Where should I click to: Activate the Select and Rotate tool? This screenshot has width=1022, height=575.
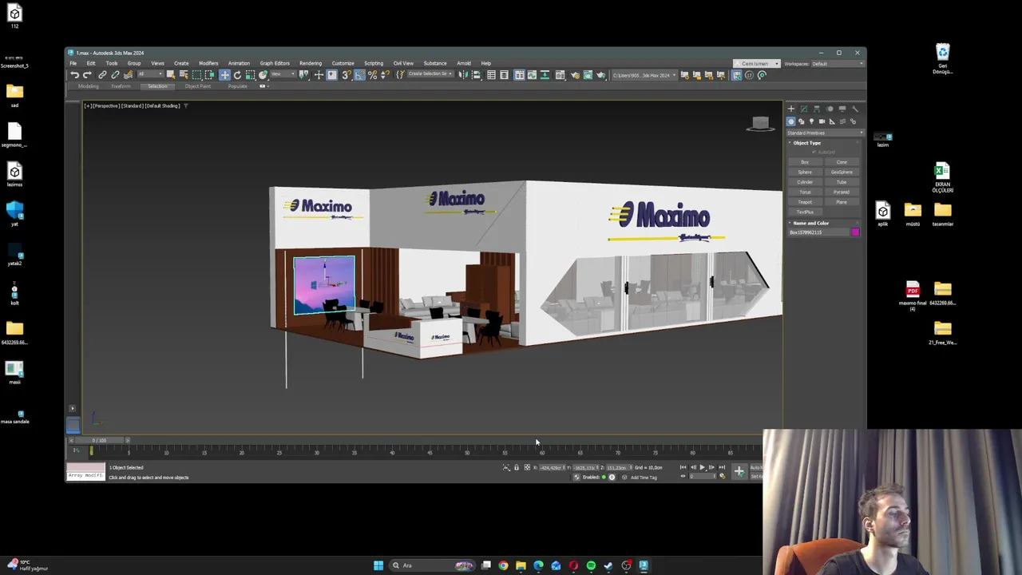coord(238,75)
